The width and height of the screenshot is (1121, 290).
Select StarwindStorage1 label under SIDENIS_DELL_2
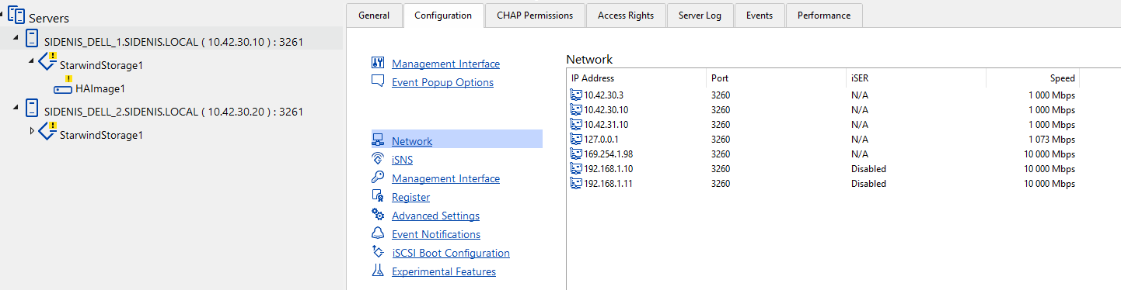click(101, 135)
